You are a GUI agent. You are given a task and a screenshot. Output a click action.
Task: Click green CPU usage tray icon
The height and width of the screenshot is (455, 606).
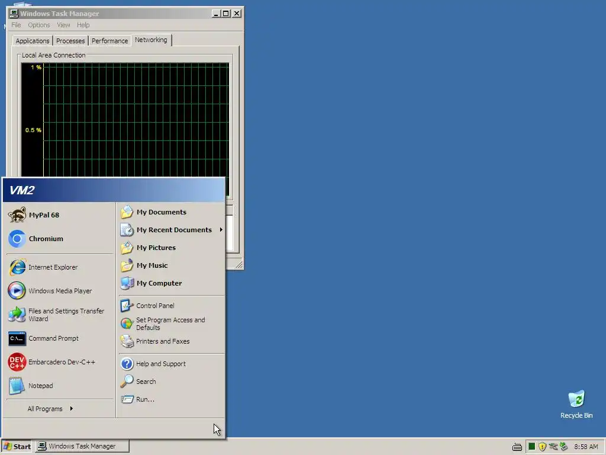point(532,447)
